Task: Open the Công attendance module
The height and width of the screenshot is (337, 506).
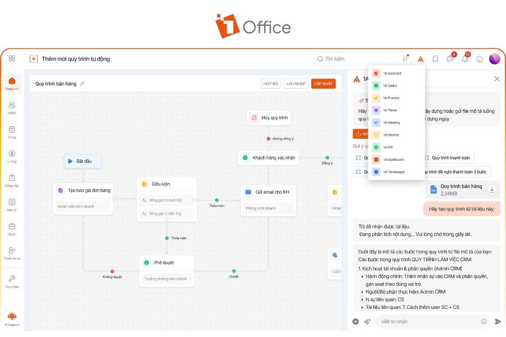Action: pyautogui.click(x=12, y=132)
